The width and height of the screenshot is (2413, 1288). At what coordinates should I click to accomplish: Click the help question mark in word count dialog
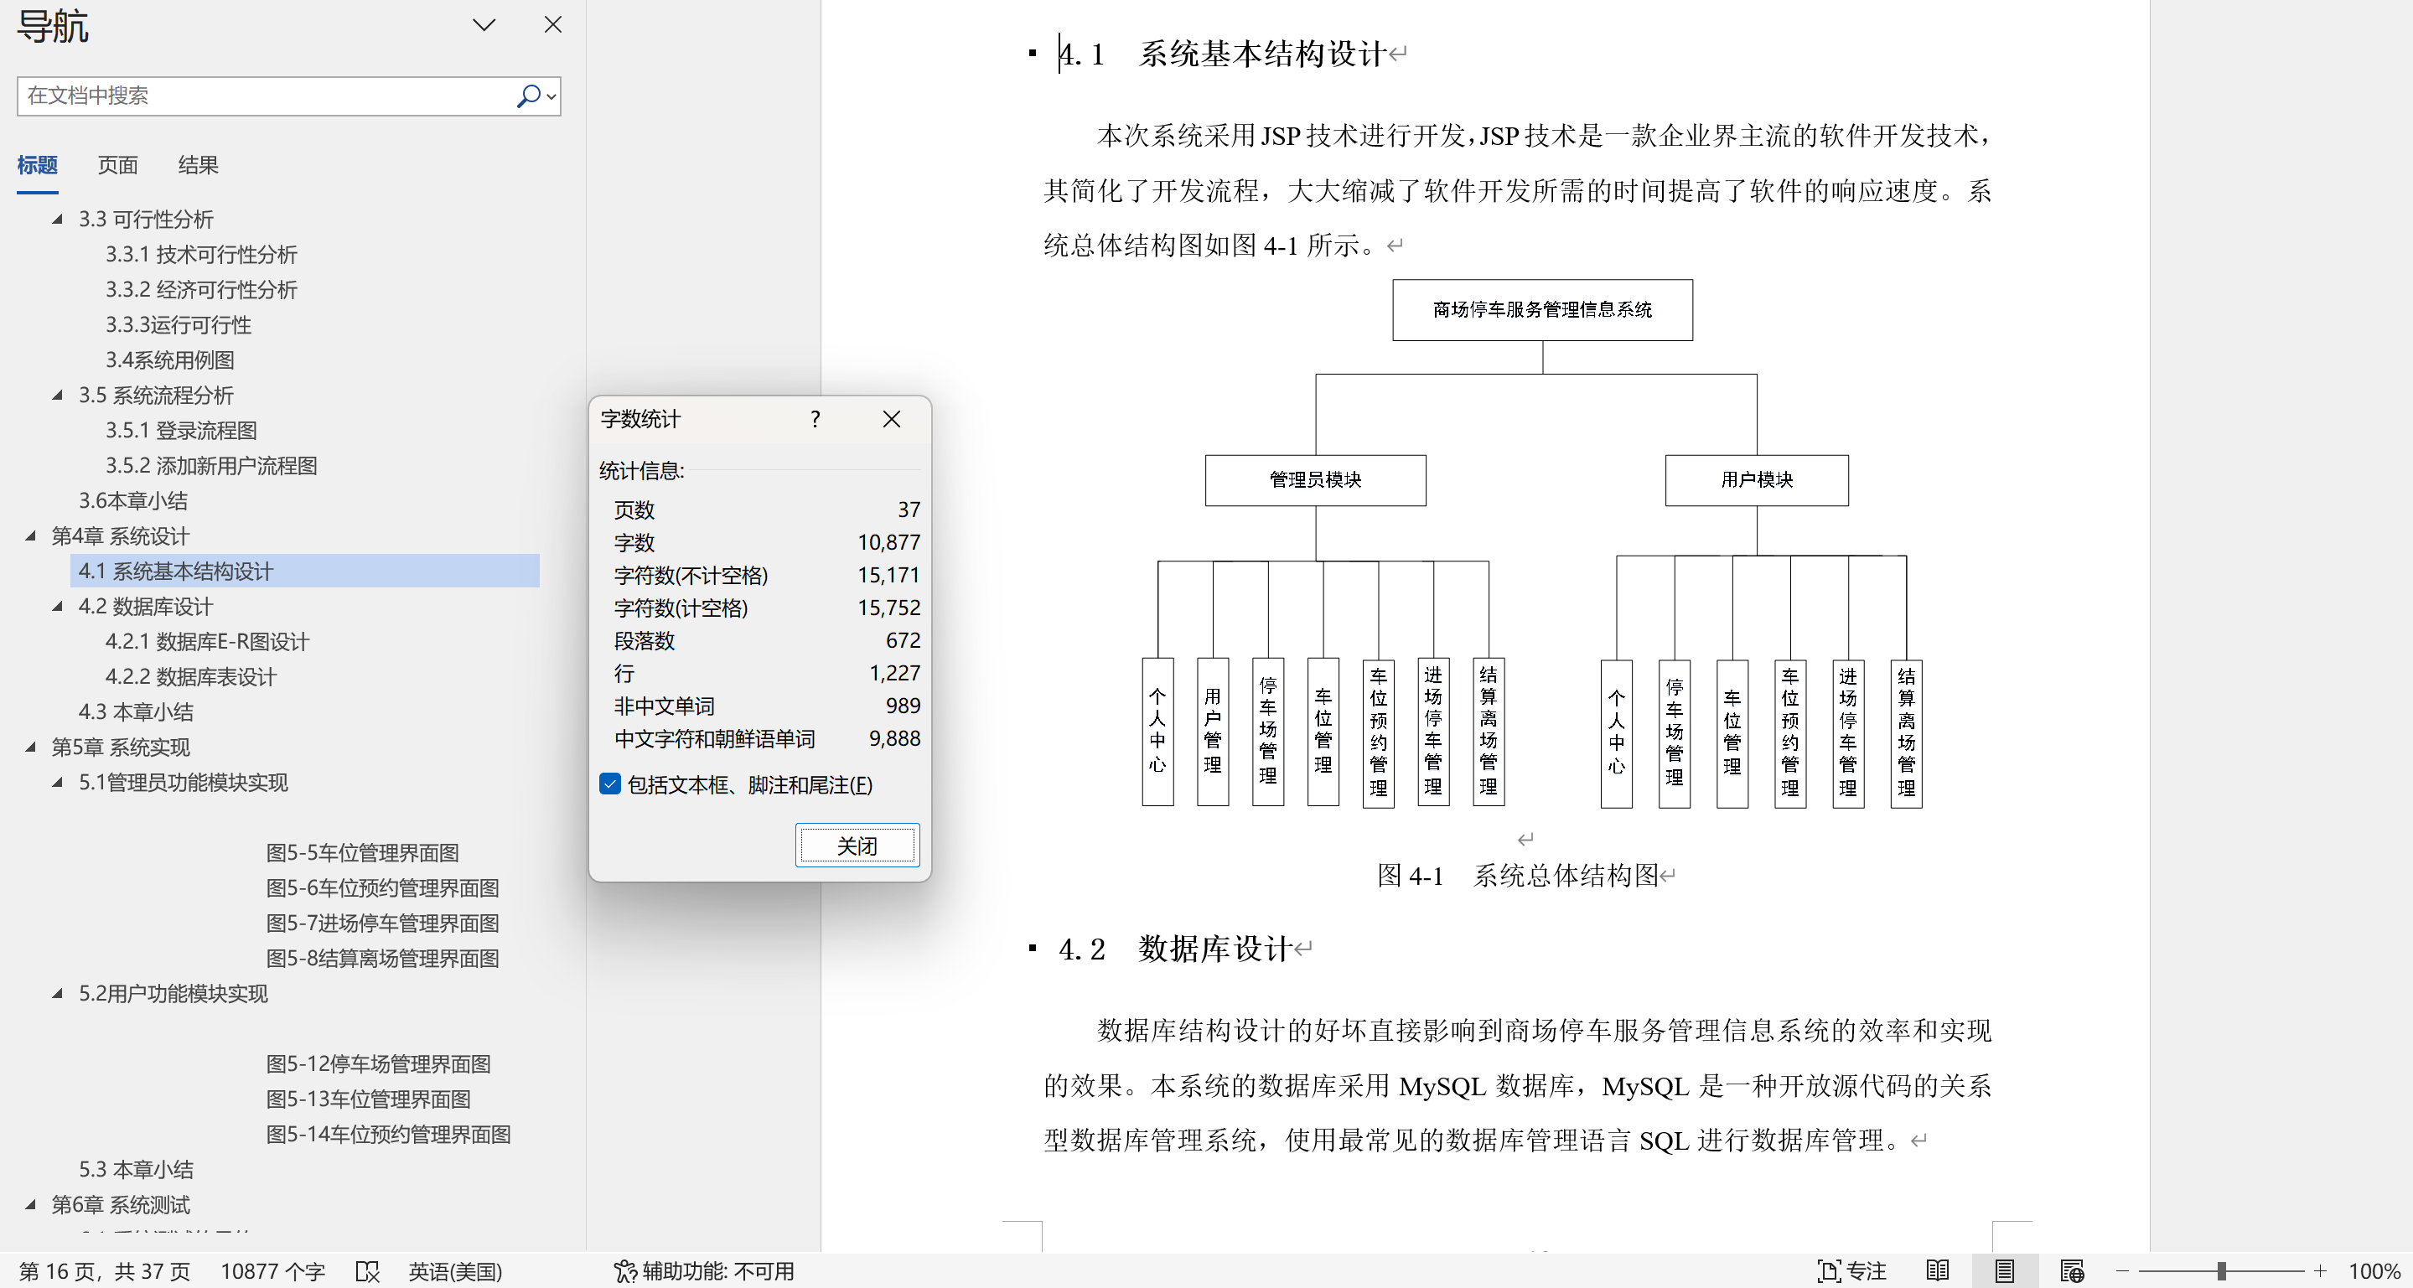(815, 419)
